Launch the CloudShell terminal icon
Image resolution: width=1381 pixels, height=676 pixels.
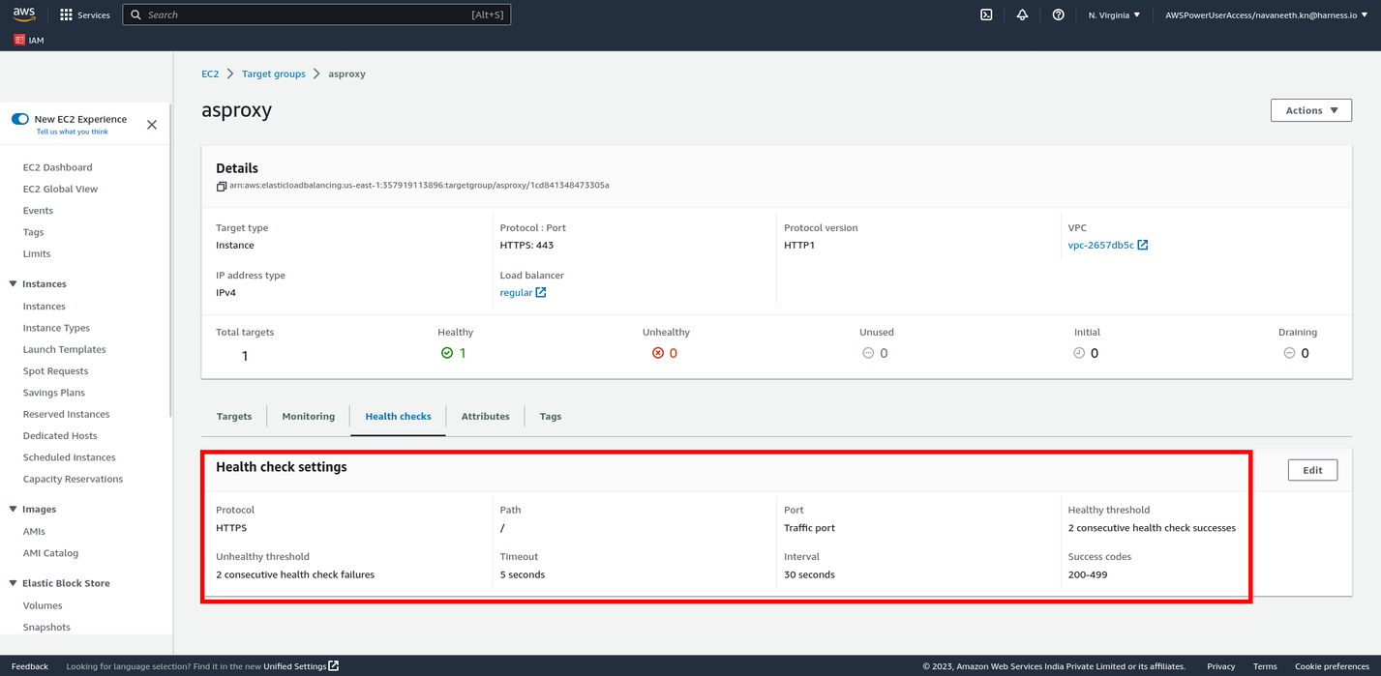point(986,15)
